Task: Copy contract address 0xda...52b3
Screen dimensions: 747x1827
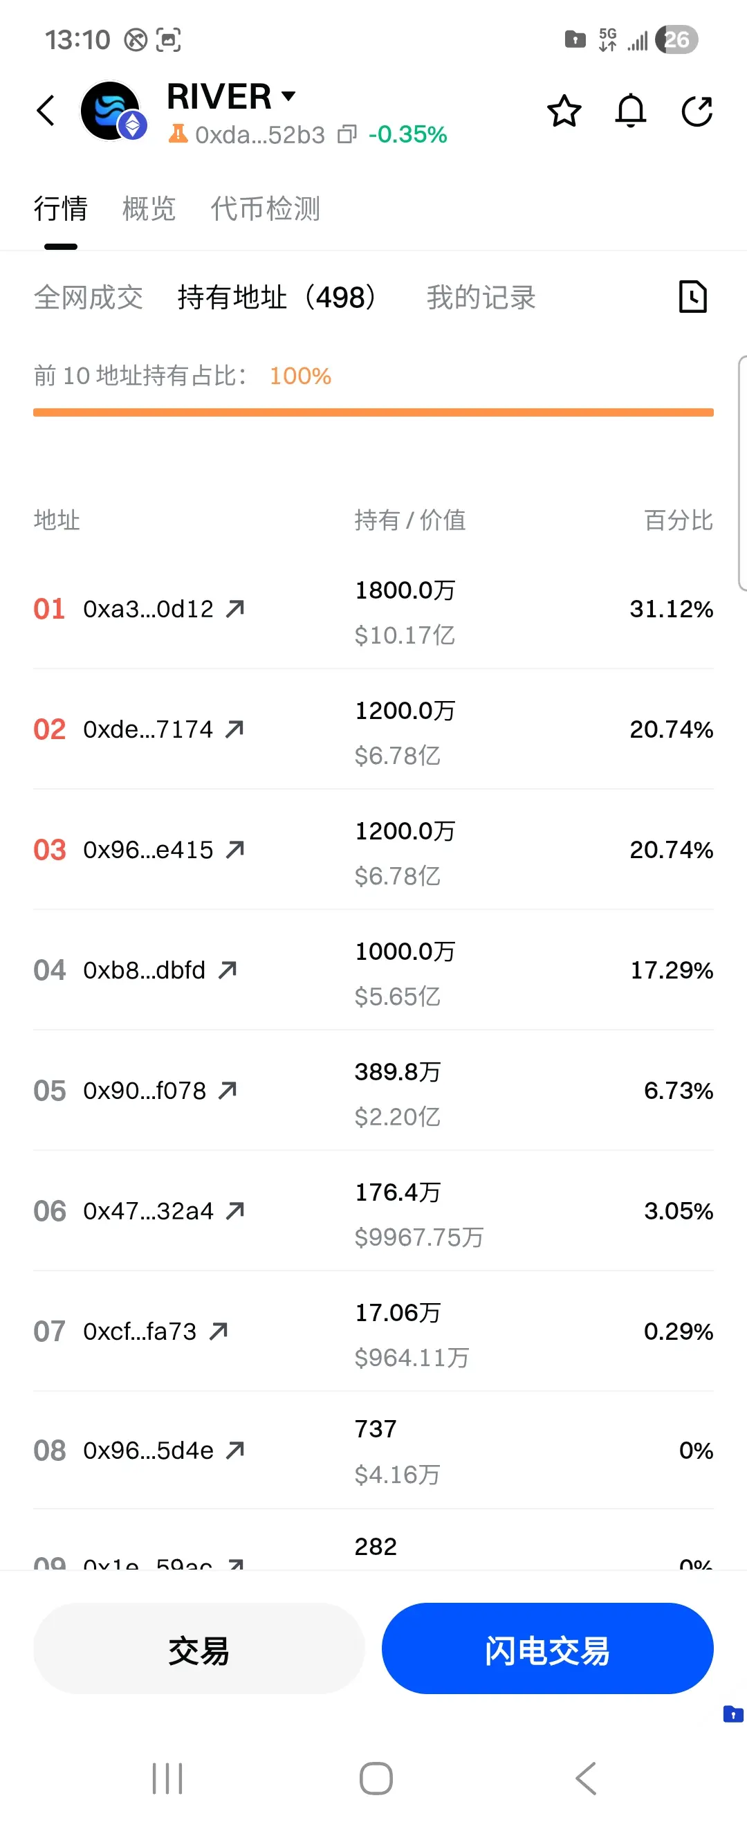Action: click(347, 134)
